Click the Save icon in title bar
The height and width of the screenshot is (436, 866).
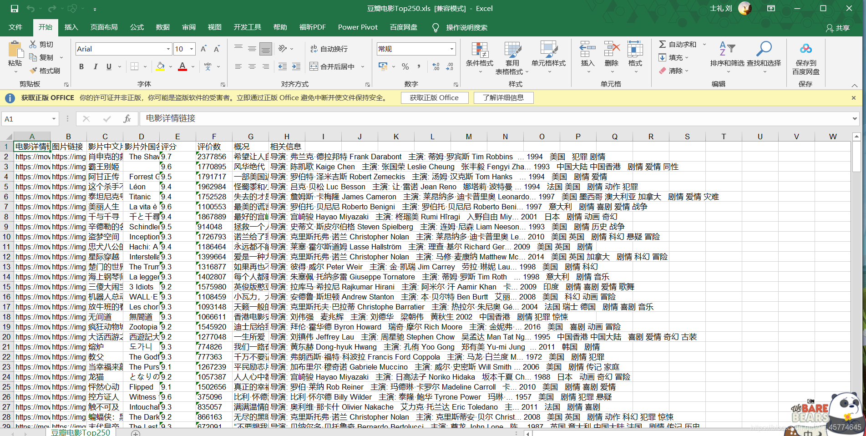pyautogui.click(x=15, y=9)
